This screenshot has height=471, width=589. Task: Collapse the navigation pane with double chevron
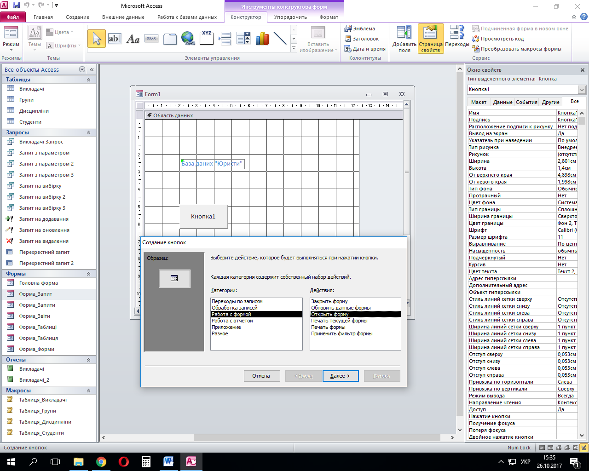(92, 69)
